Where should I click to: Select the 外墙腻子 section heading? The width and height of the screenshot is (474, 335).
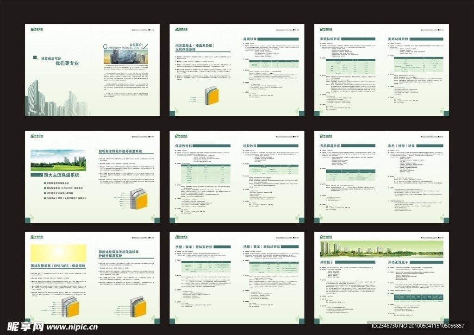[x=327, y=262]
